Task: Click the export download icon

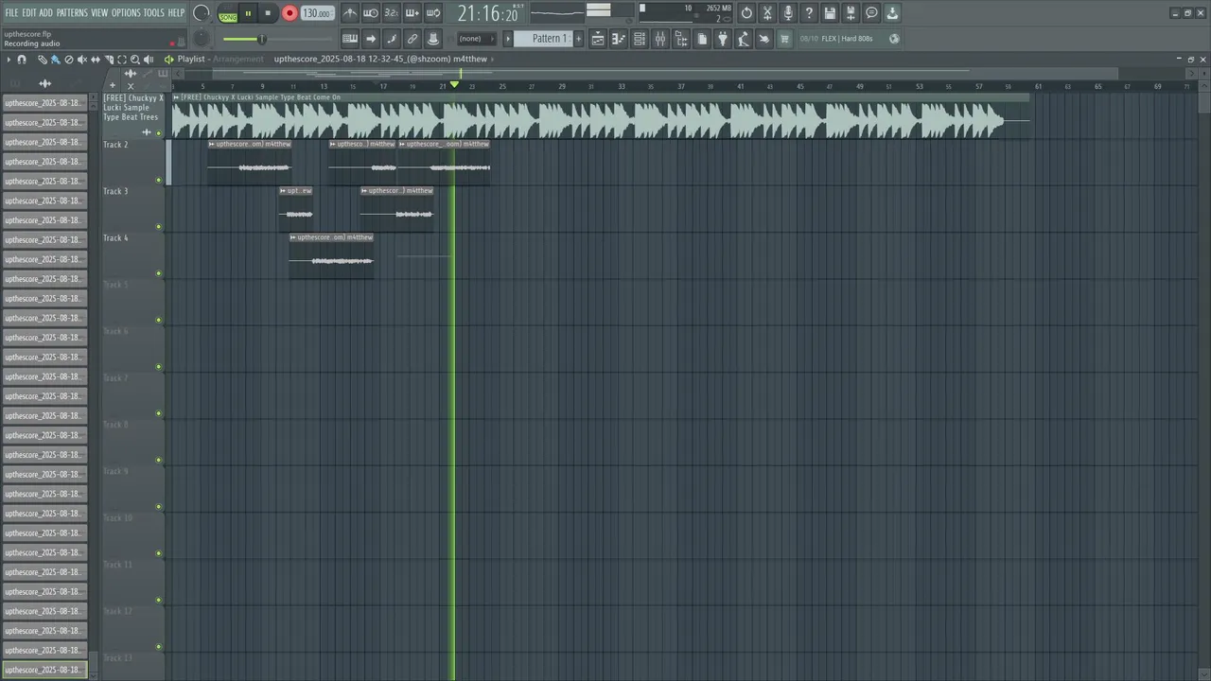Action: pos(892,13)
